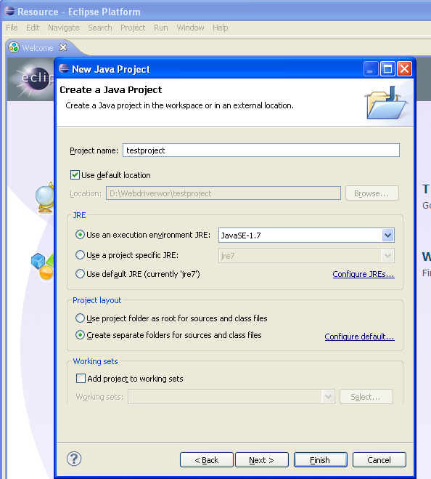Select Use a project specific JRE
The width and height of the screenshot is (431, 479).
click(x=80, y=255)
